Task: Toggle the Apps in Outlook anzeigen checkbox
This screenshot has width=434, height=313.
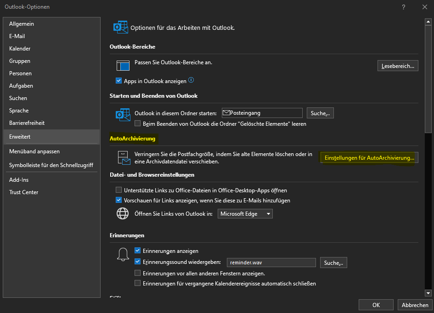Action: point(119,81)
